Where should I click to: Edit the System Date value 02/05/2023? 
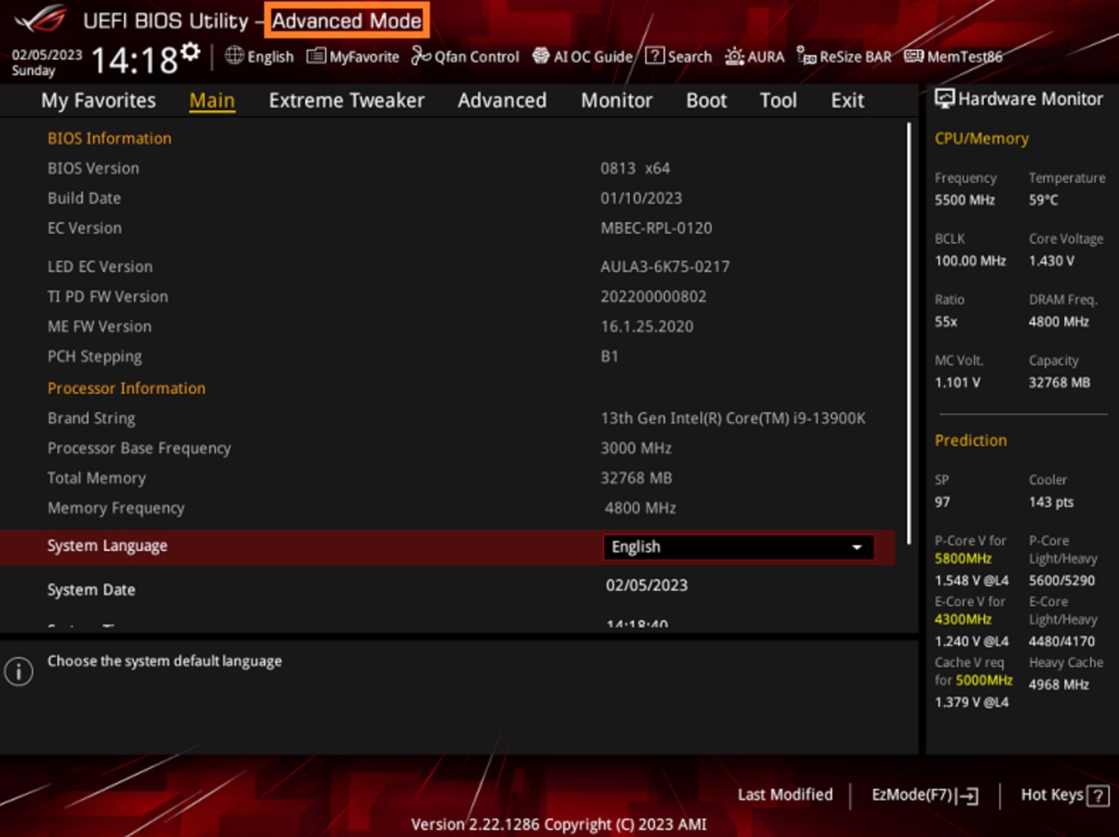[647, 585]
